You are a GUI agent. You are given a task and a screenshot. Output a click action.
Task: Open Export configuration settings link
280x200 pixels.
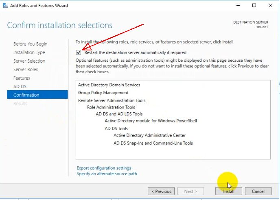coord(104,168)
